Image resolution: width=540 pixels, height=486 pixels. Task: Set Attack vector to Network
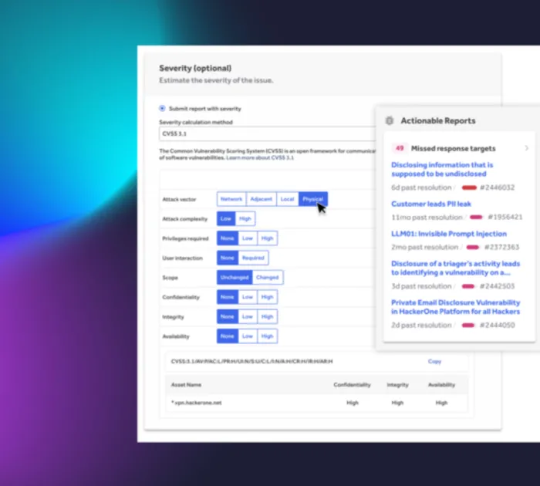tap(231, 199)
